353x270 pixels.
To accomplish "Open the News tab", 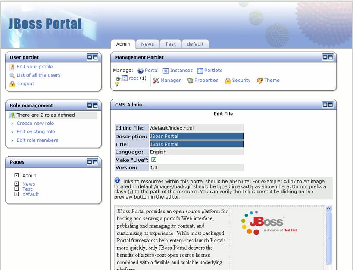I will 147,44.
